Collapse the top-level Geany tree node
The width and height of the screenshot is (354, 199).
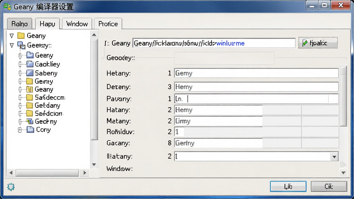click(12, 36)
